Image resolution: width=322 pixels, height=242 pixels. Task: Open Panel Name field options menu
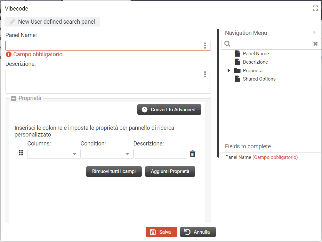(205, 46)
